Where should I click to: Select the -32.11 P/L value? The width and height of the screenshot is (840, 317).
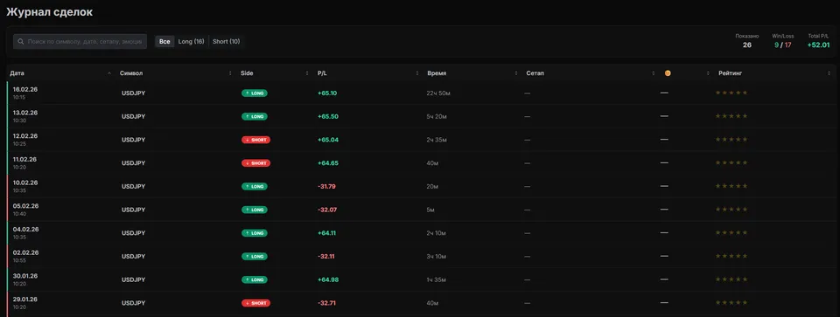click(325, 257)
